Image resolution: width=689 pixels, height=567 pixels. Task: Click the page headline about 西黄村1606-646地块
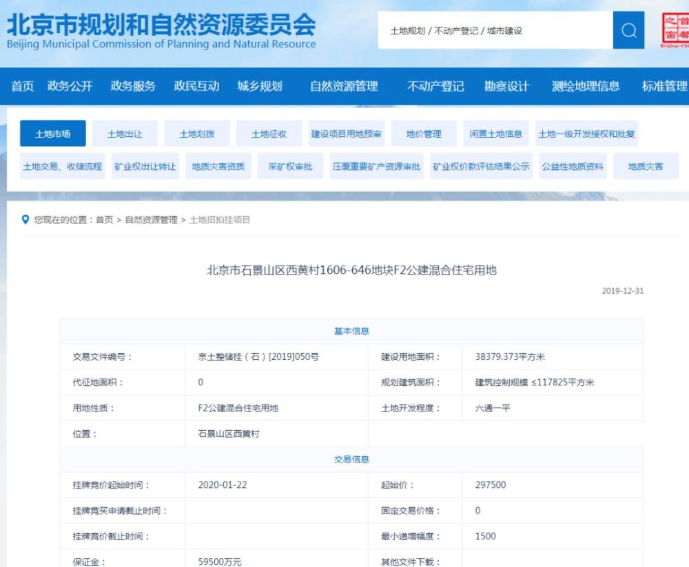pos(351,270)
